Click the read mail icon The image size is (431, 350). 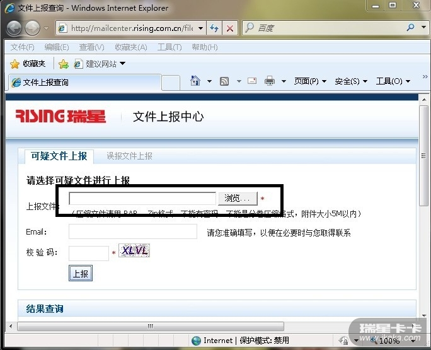coord(252,81)
